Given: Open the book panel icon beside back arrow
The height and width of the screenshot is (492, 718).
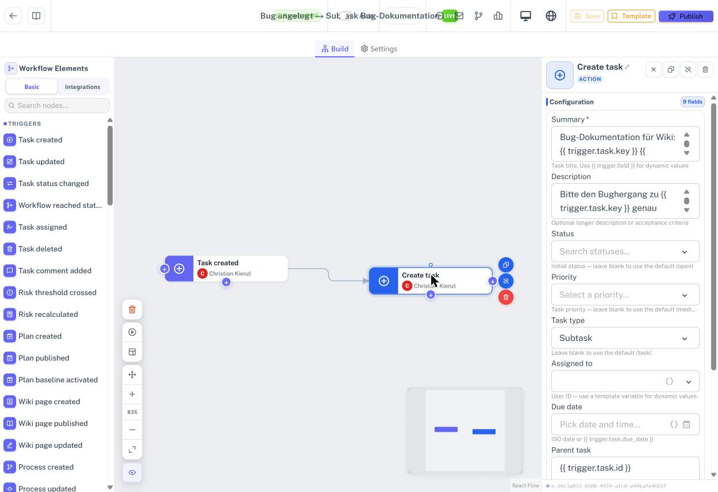Looking at the screenshot, I should [36, 16].
